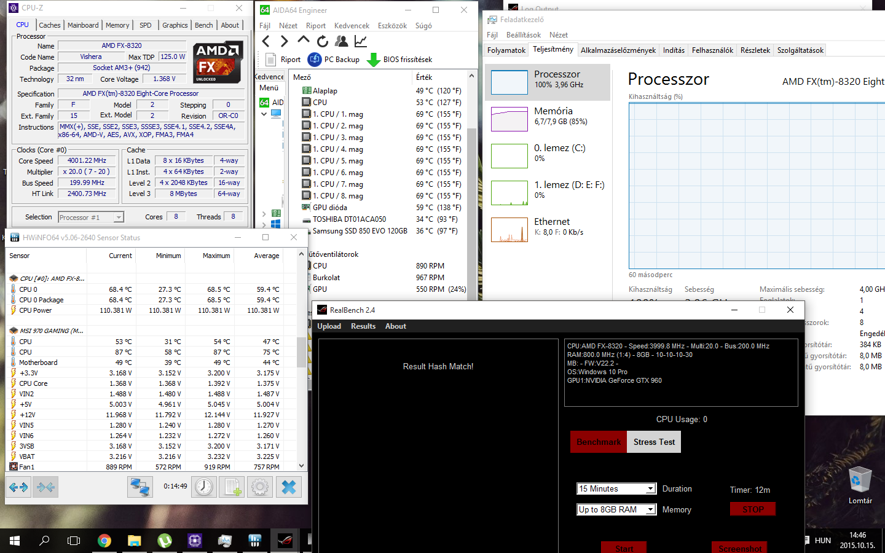This screenshot has height=553, width=885.
Task: Go back in AIDA64 navigation
Action: click(x=266, y=41)
